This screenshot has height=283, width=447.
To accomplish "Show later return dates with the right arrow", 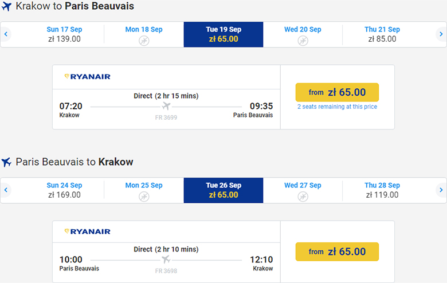I will [x=441, y=190].
